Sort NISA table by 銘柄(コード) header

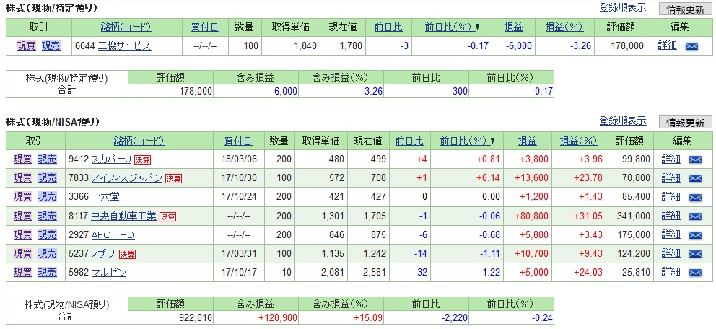[139, 141]
